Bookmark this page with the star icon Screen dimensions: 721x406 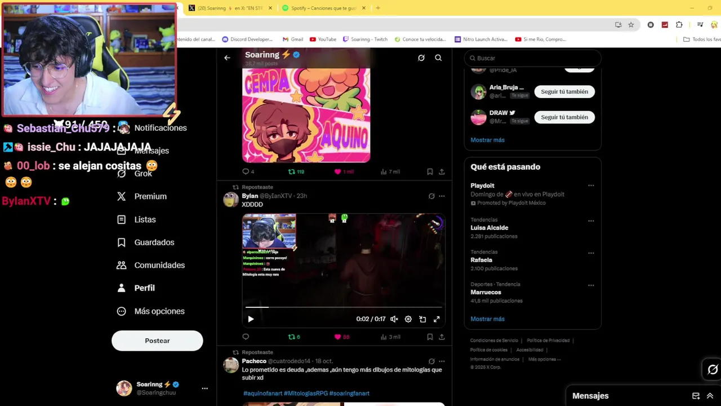[x=631, y=25]
